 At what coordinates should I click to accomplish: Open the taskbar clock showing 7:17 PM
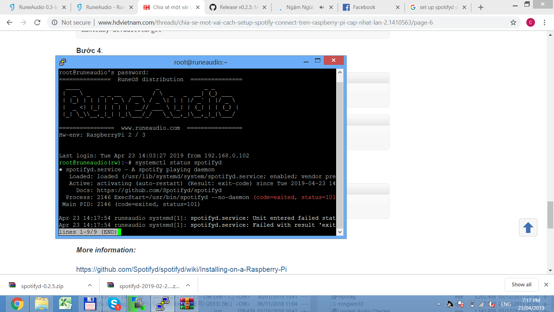tap(531, 304)
